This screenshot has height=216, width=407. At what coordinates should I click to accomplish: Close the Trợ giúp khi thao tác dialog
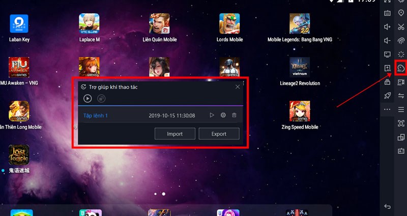[238, 87]
